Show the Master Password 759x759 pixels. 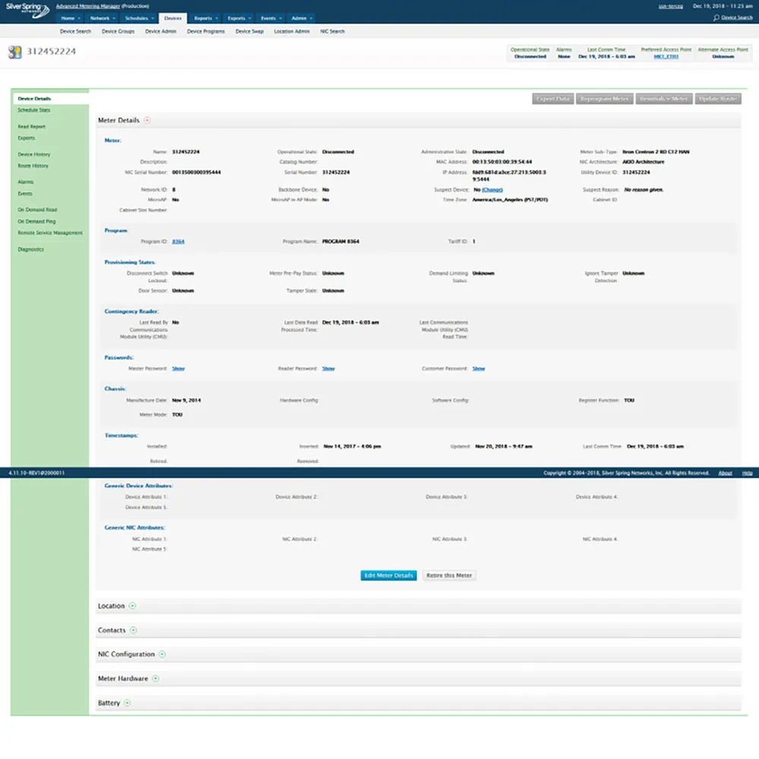click(x=179, y=368)
